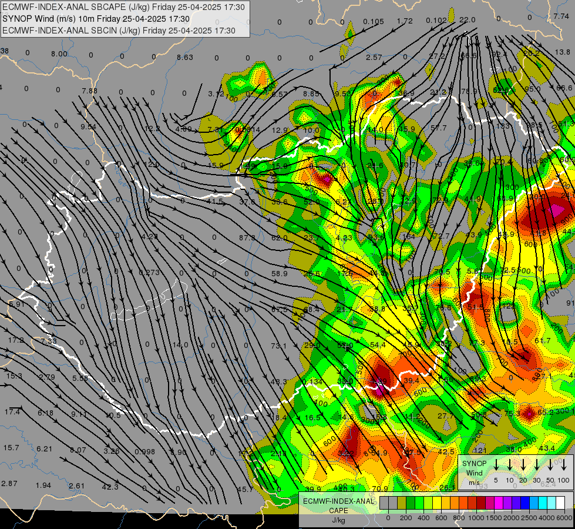The height and width of the screenshot is (529, 575).
Task: Click the 58.9 grid value
Action: pyautogui.click(x=280, y=273)
